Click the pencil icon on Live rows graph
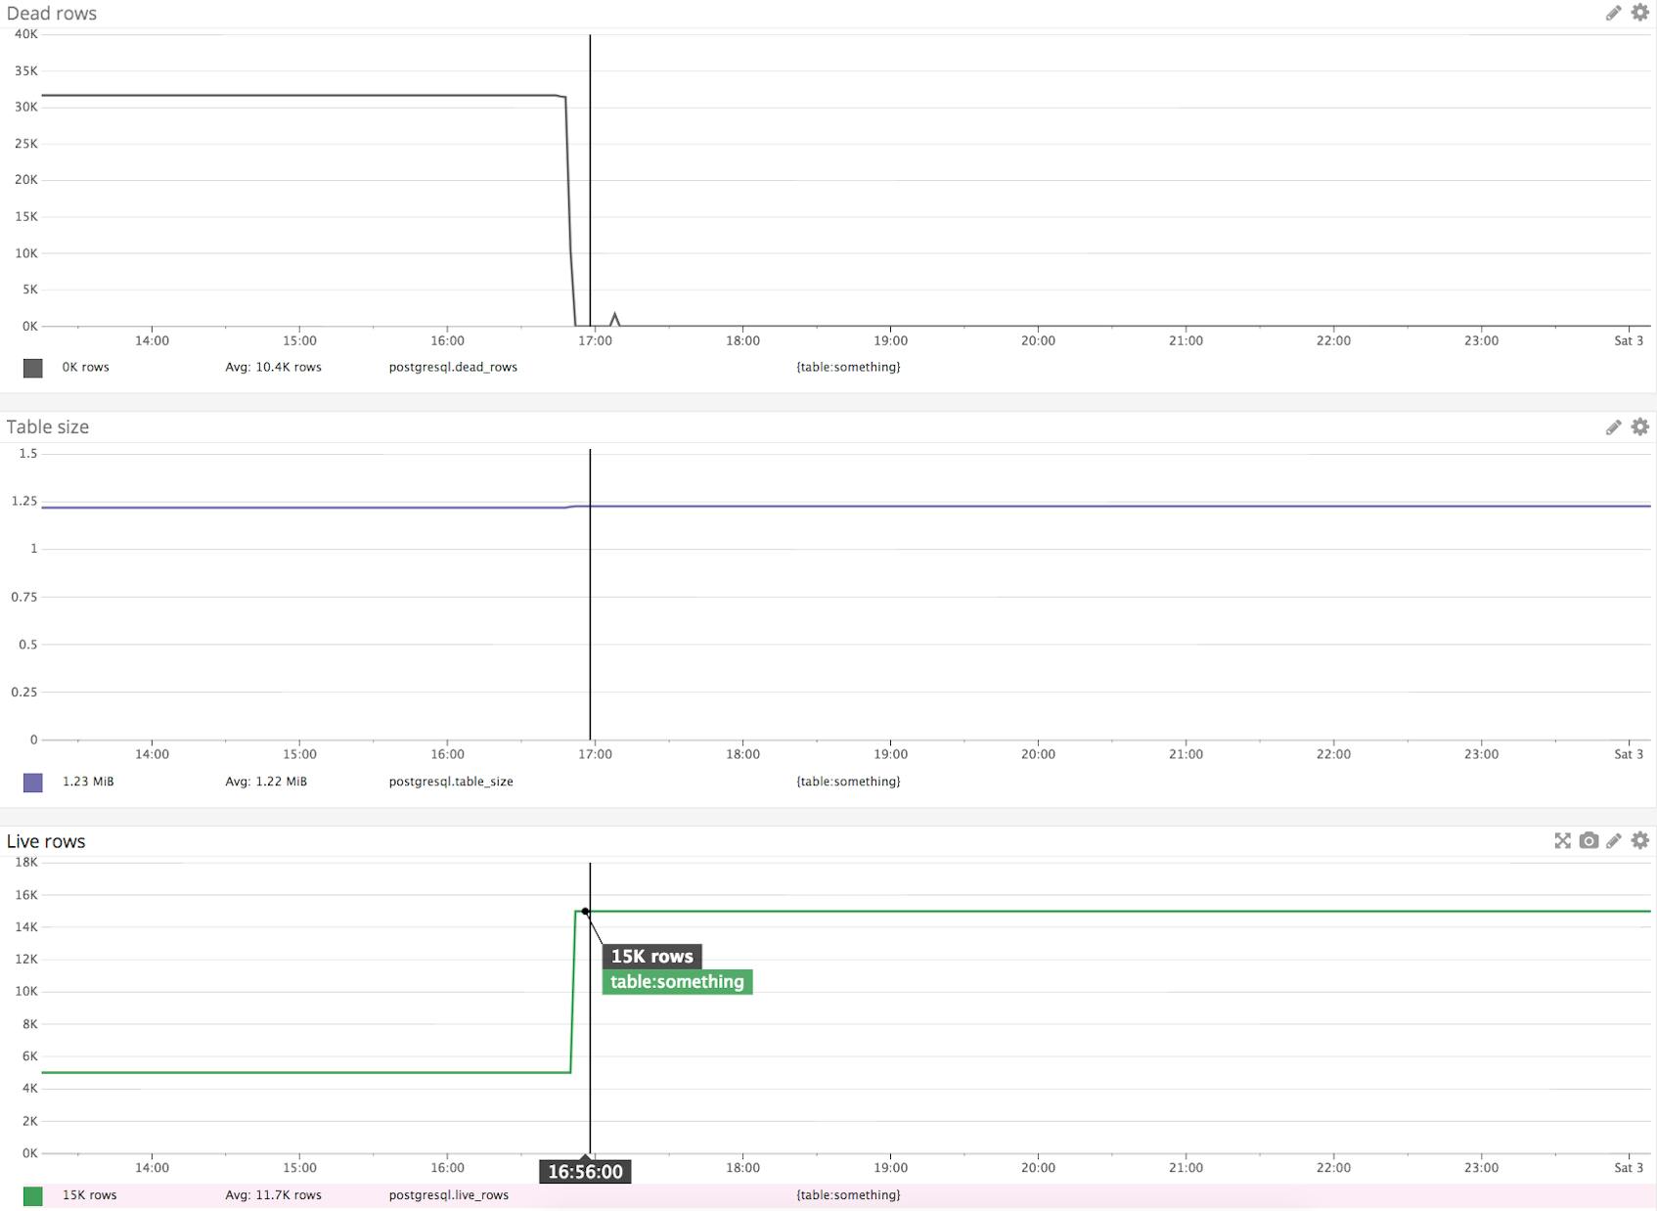This screenshot has width=1657, height=1211. coord(1614,841)
